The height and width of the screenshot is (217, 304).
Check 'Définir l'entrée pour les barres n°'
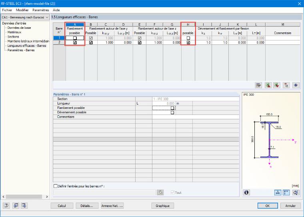[56, 186]
